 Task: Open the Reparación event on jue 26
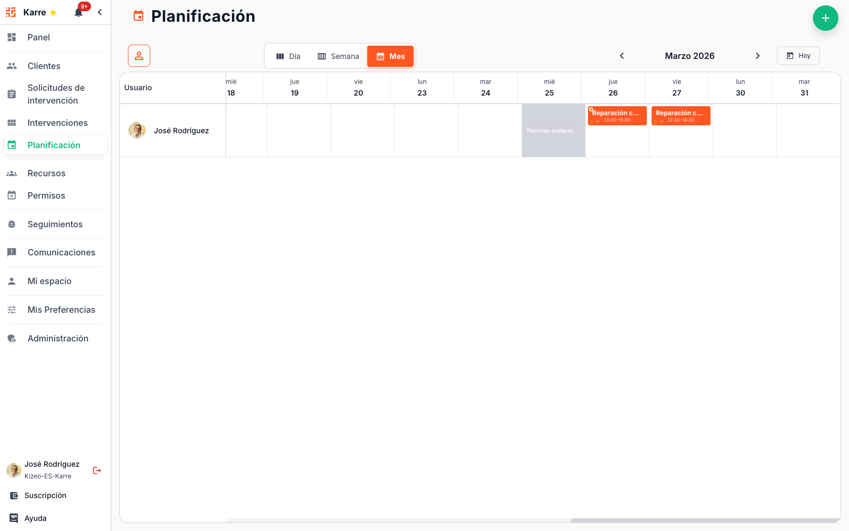pyautogui.click(x=617, y=116)
